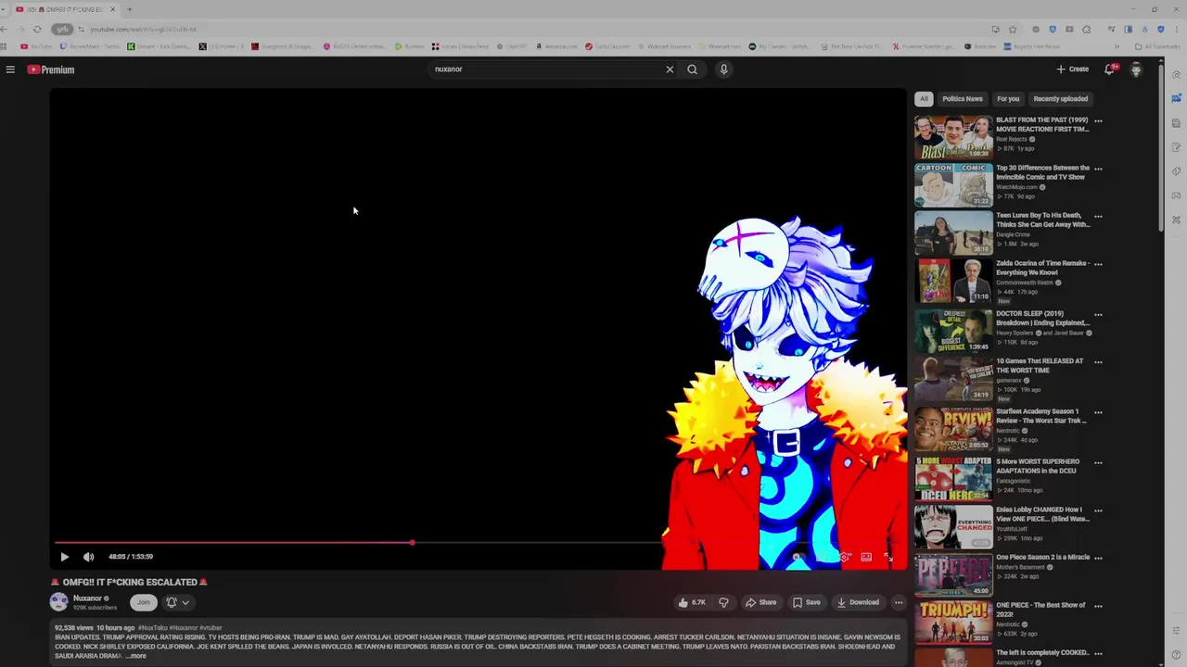Select the Recently uploaded chip
Screen dimensions: 1187x667
(1060, 98)
